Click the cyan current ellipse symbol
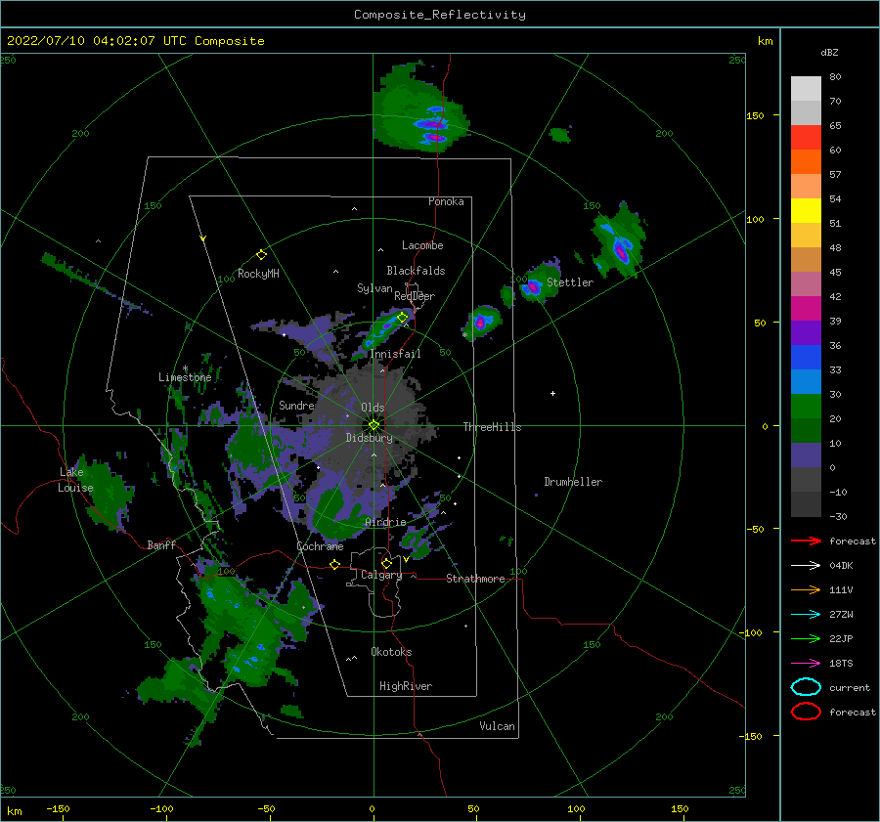 coord(806,687)
